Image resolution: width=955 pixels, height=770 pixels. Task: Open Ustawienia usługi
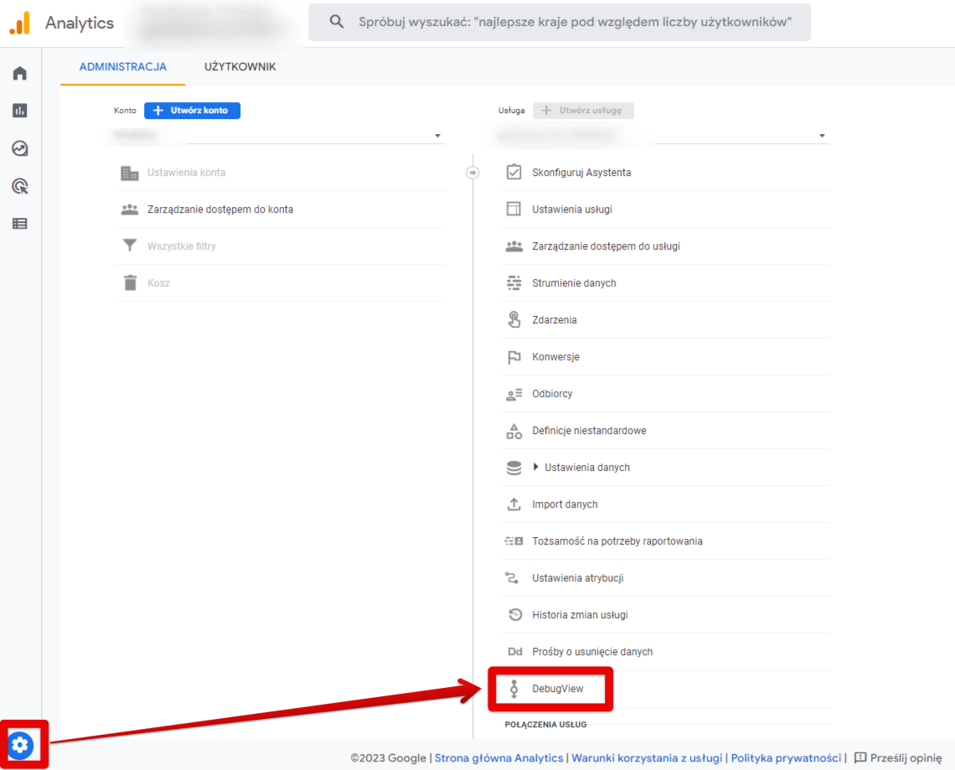664,209
